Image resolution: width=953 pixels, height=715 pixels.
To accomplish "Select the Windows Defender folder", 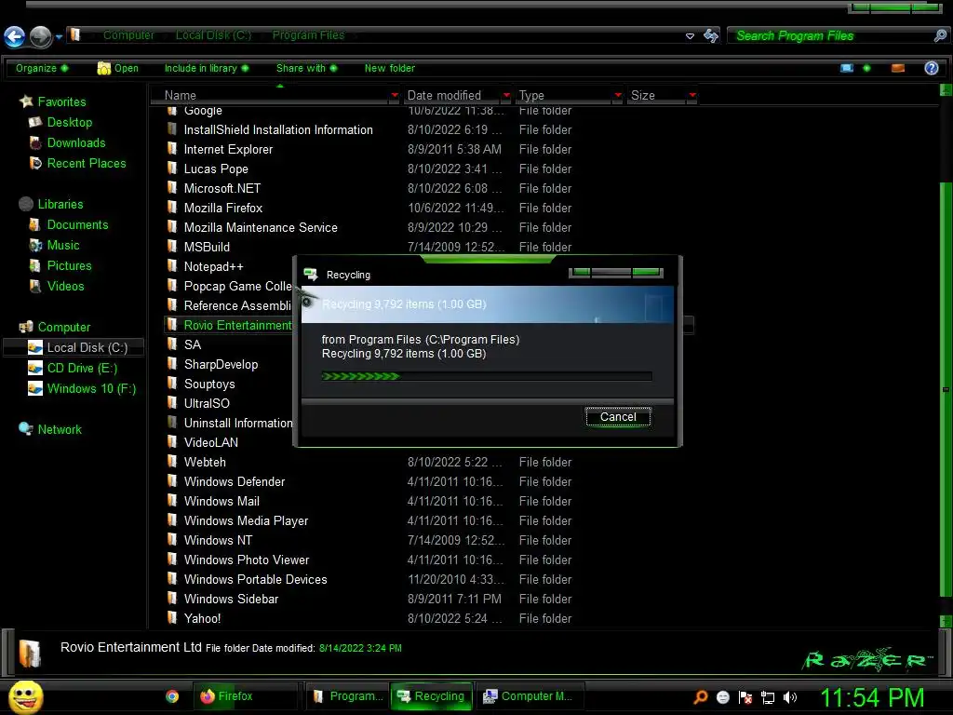I will click(234, 481).
